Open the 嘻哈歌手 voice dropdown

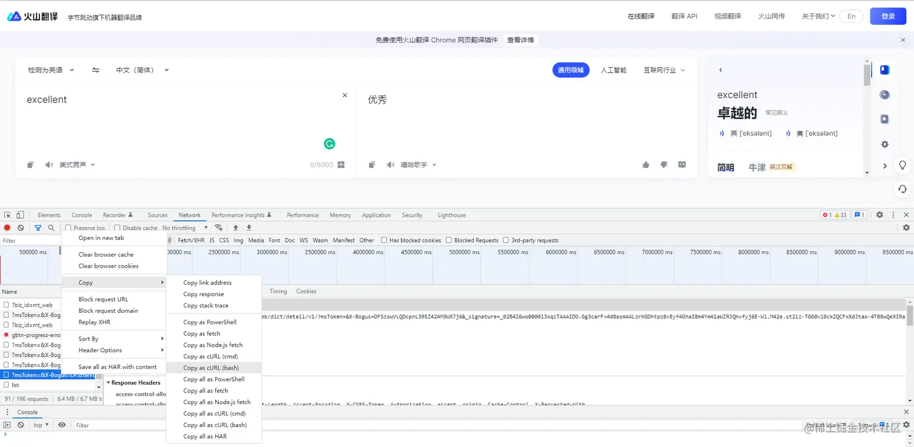(419, 165)
